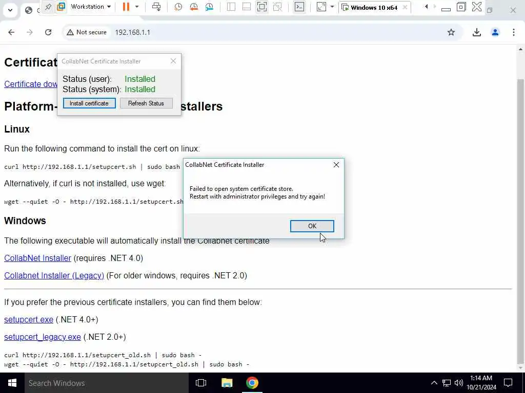Click the wget setupcert_old.sh command text

[x=127, y=364]
